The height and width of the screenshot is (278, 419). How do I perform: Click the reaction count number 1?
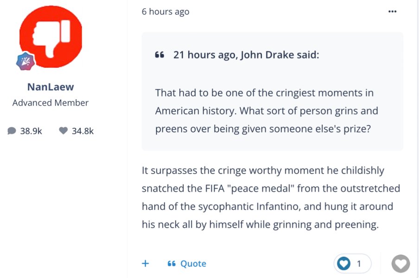tap(359, 264)
